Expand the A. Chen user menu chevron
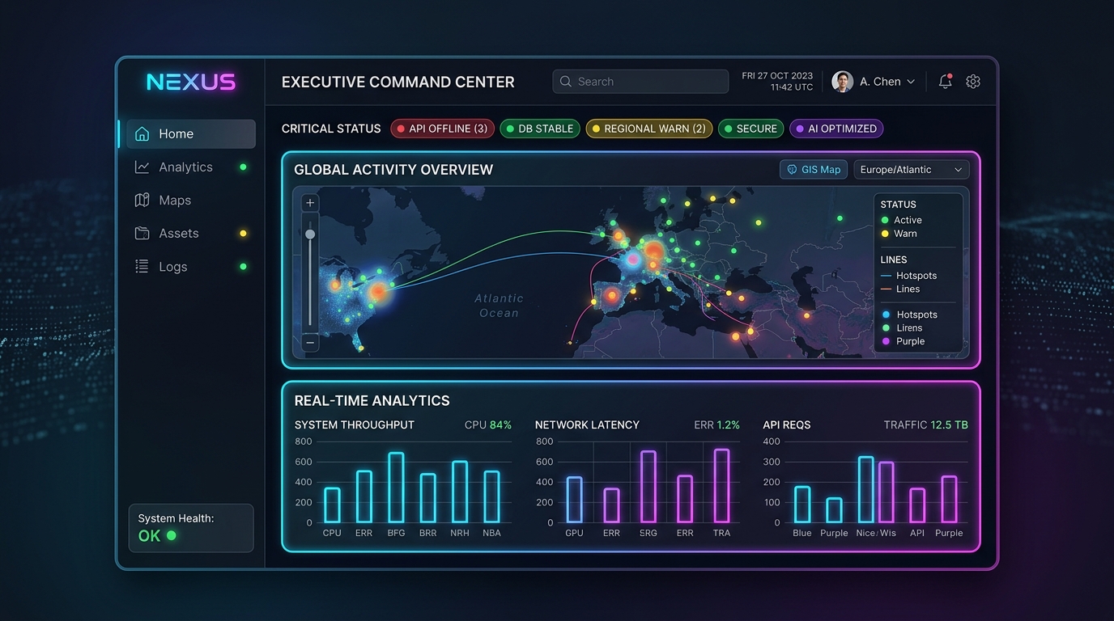The image size is (1114, 621). [x=911, y=82]
